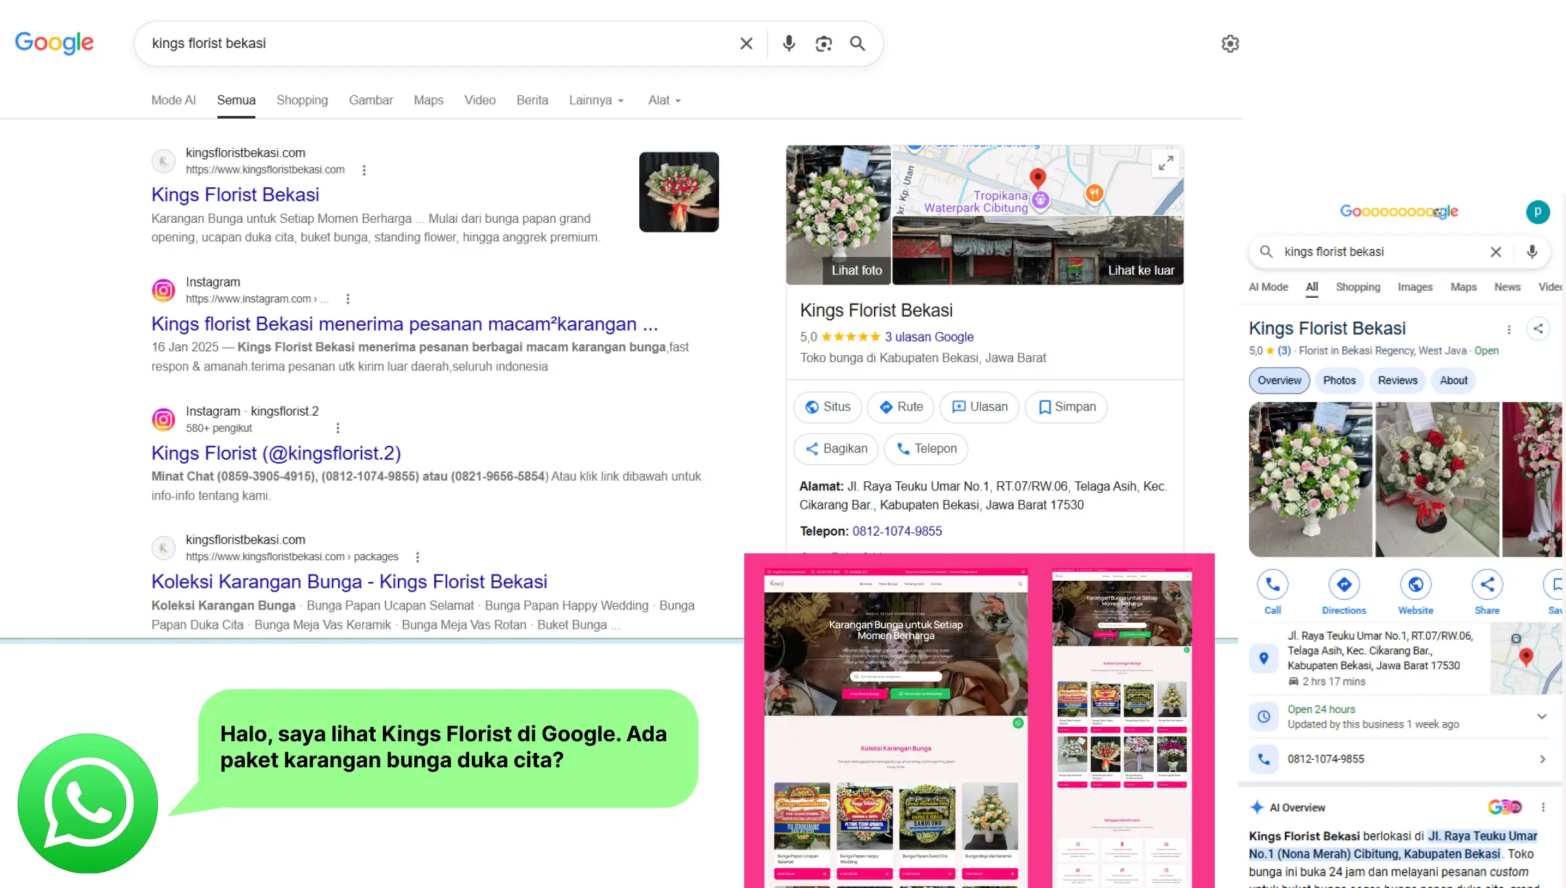Open the P profile avatar
Screen dimensions: 1566x888
[1537, 212]
